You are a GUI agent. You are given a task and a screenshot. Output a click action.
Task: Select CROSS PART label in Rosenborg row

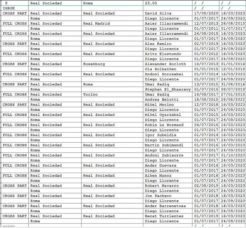[15, 64]
